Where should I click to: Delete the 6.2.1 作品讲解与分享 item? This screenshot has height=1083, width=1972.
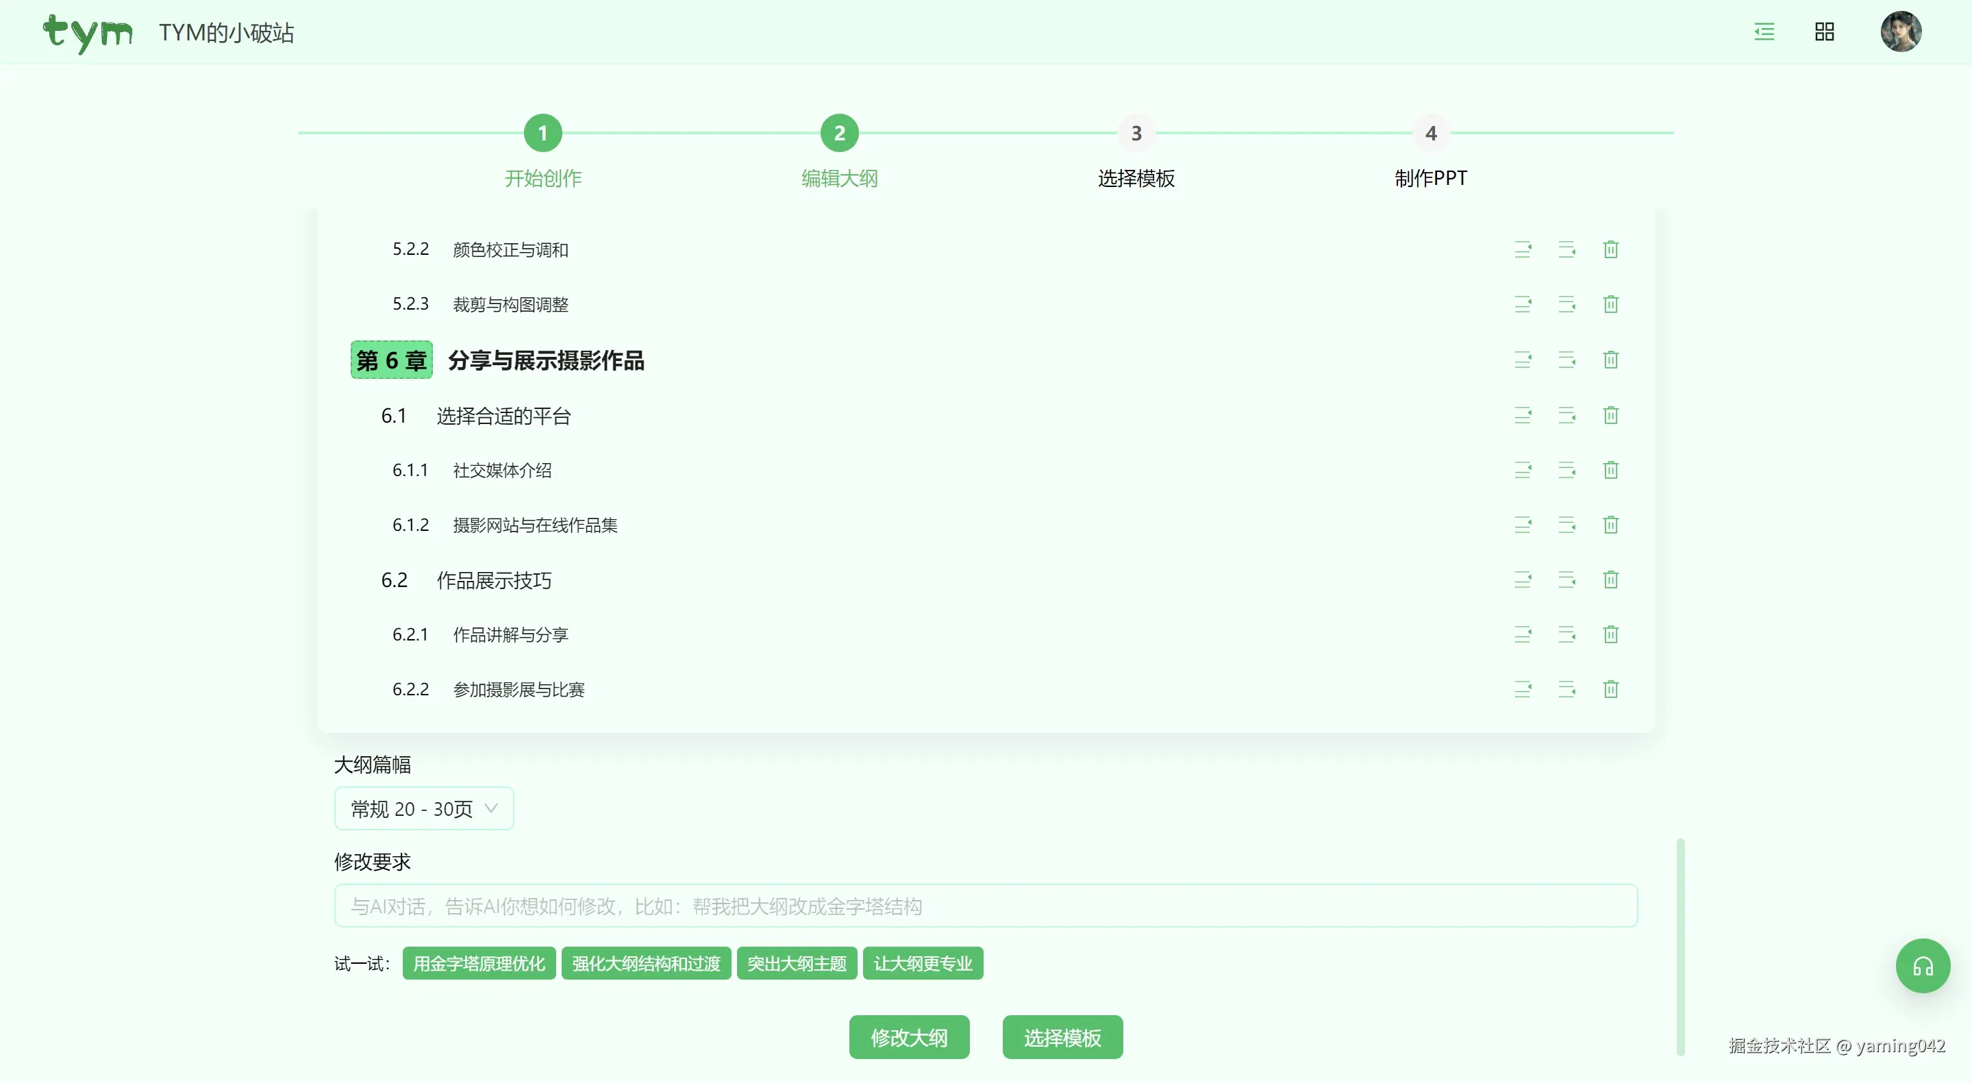(x=1610, y=634)
